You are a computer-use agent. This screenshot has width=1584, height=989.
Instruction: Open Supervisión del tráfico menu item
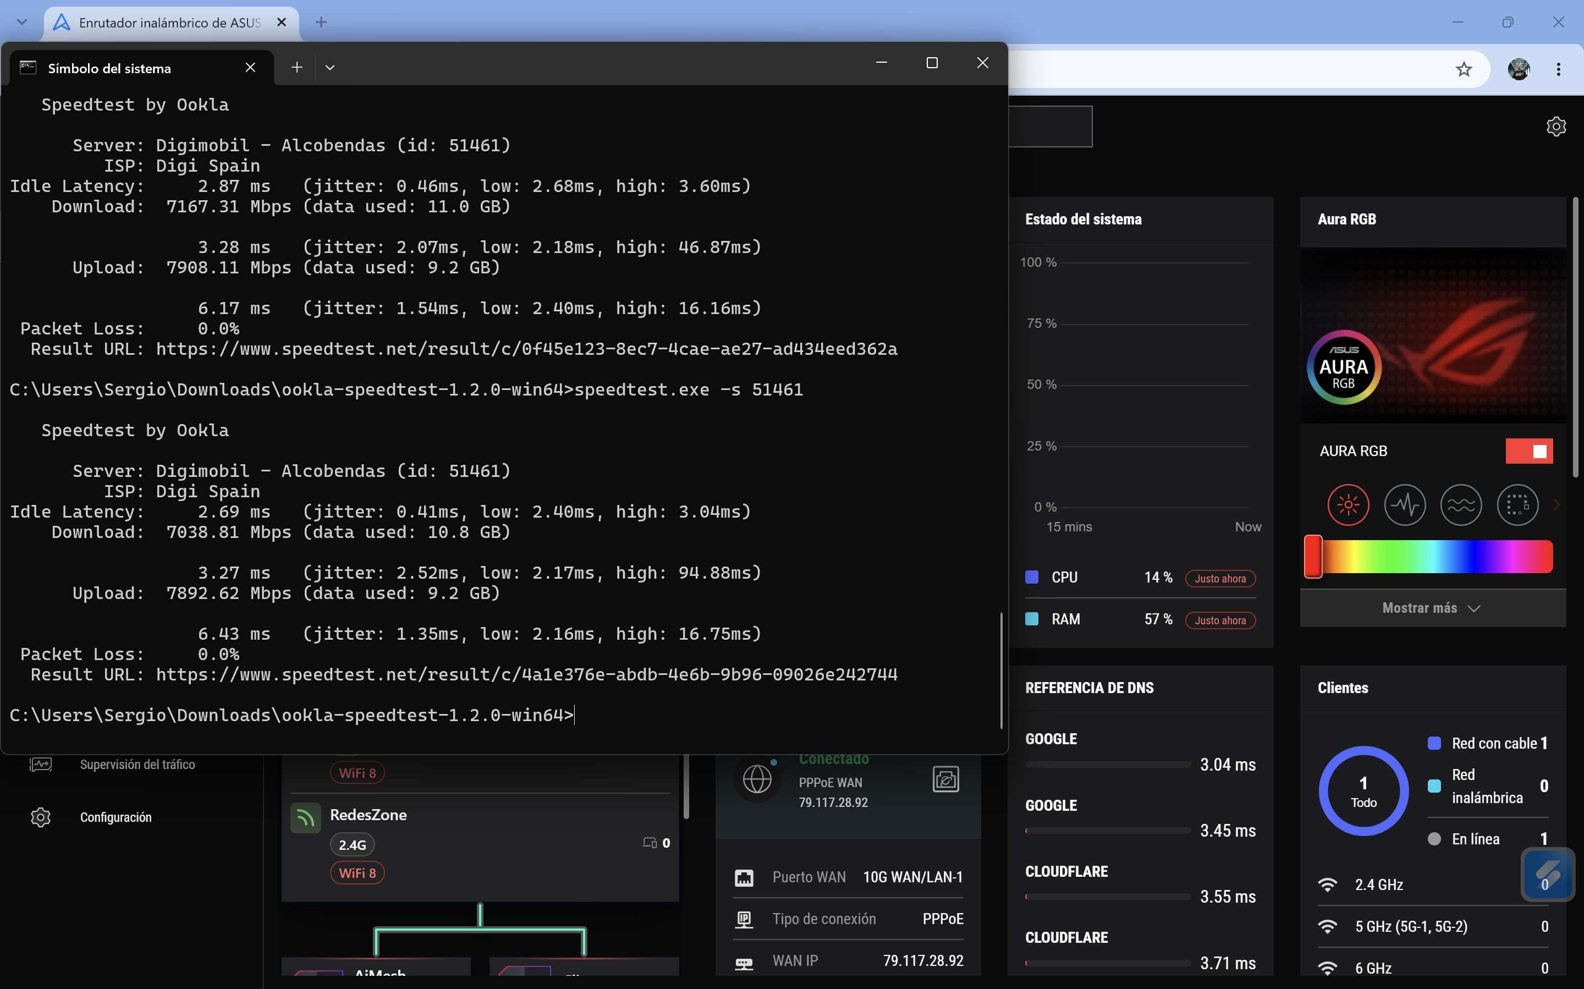click(137, 764)
